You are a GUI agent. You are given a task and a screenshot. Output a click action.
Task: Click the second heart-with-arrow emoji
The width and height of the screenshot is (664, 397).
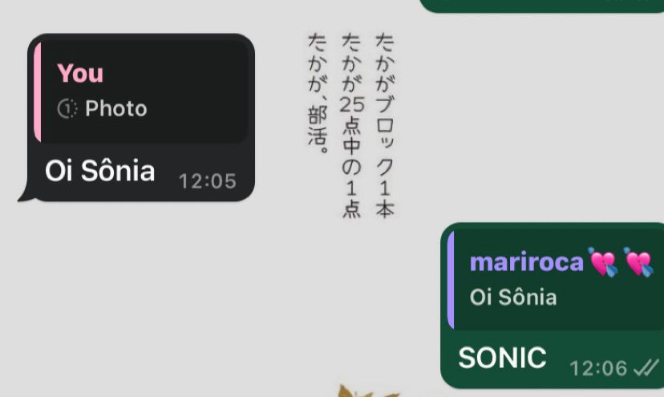pyautogui.click(x=638, y=262)
